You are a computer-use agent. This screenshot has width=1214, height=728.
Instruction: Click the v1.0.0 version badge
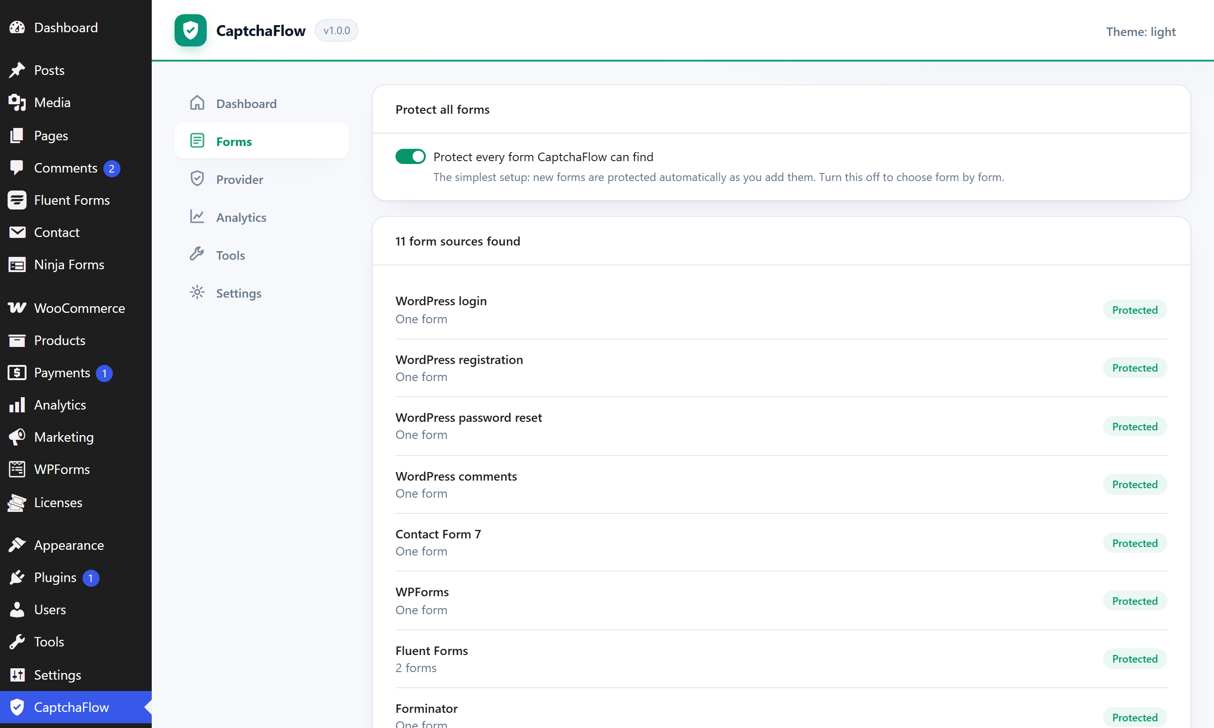(x=337, y=30)
